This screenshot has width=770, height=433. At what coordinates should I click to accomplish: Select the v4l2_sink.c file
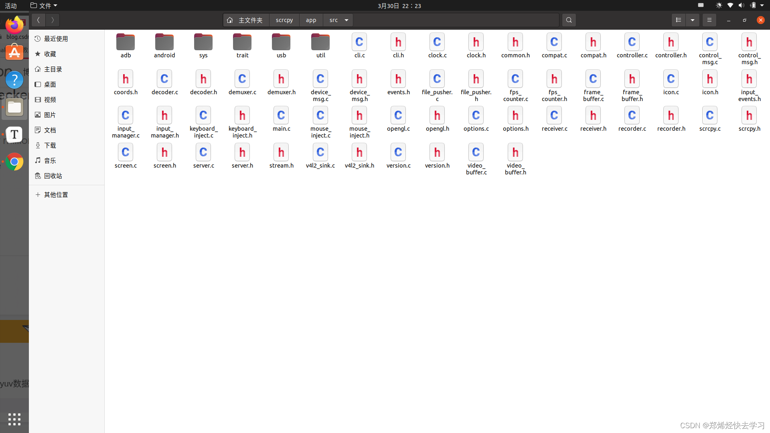(x=320, y=156)
